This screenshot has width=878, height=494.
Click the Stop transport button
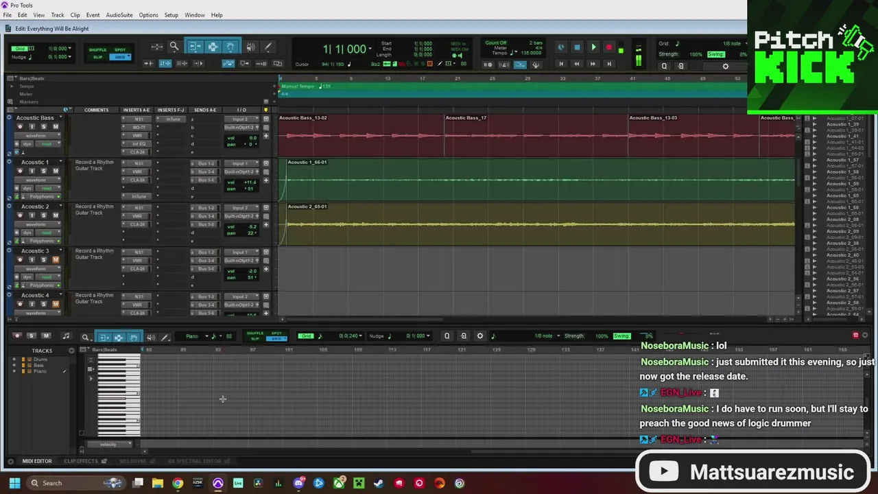[x=577, y=47]
